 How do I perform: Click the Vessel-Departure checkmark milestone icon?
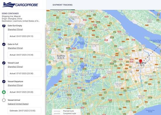[4, 82]
